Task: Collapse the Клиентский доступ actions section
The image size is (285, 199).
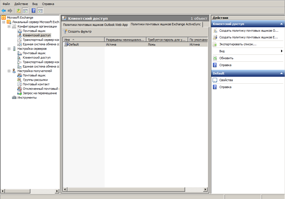Action: (x=281, y=24)
